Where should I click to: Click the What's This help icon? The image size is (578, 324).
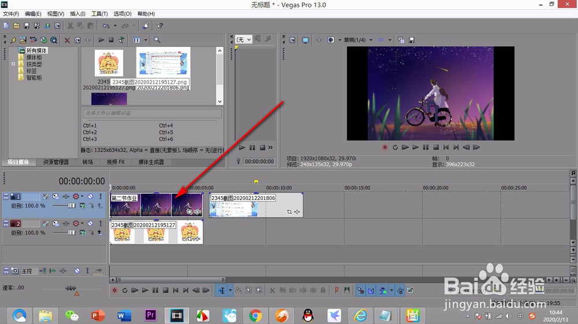point(160,26)
